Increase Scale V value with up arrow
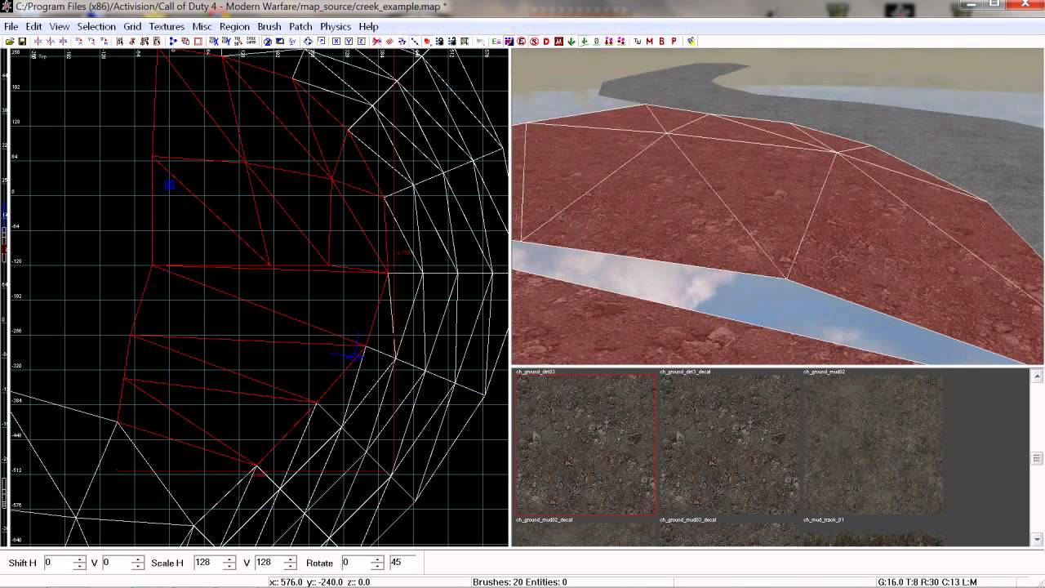This screenshot has width=1045, height=588. (x=290, y=559)
